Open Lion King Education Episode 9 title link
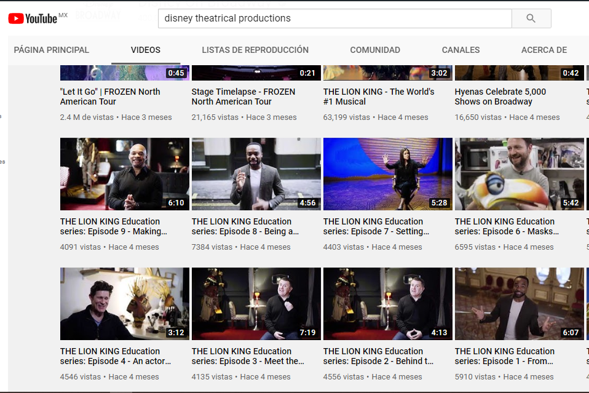 114,226
